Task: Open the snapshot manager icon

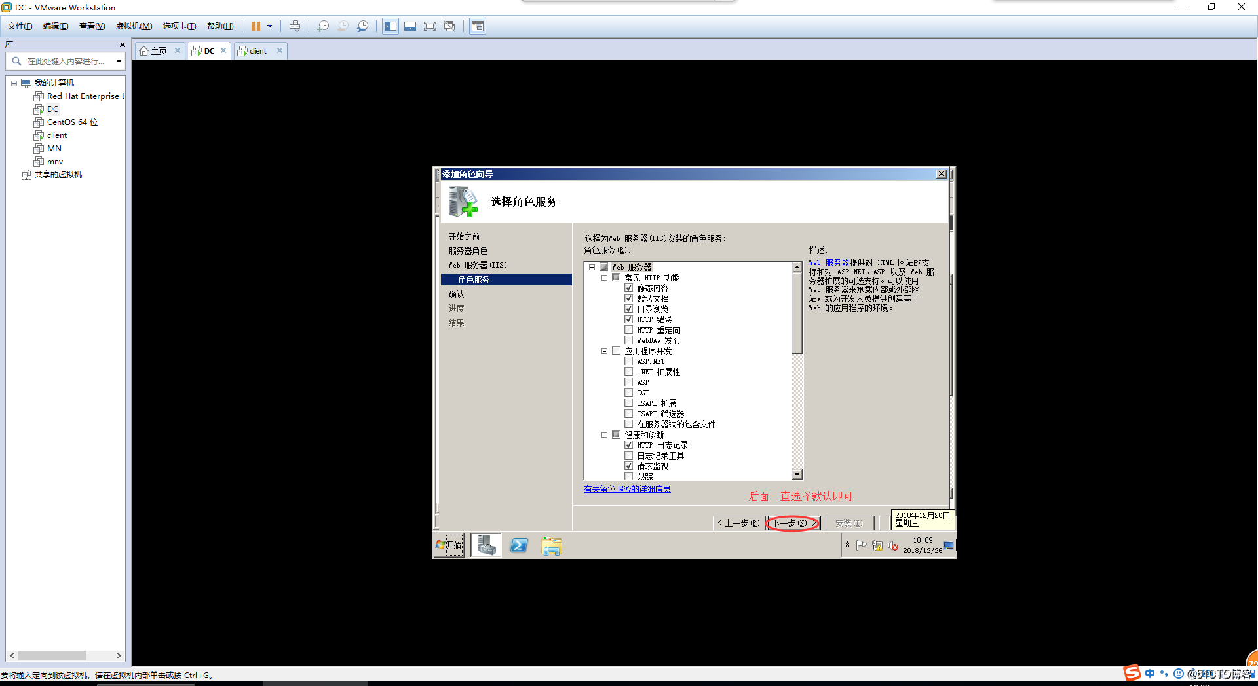Action: [x=362, y=26]
